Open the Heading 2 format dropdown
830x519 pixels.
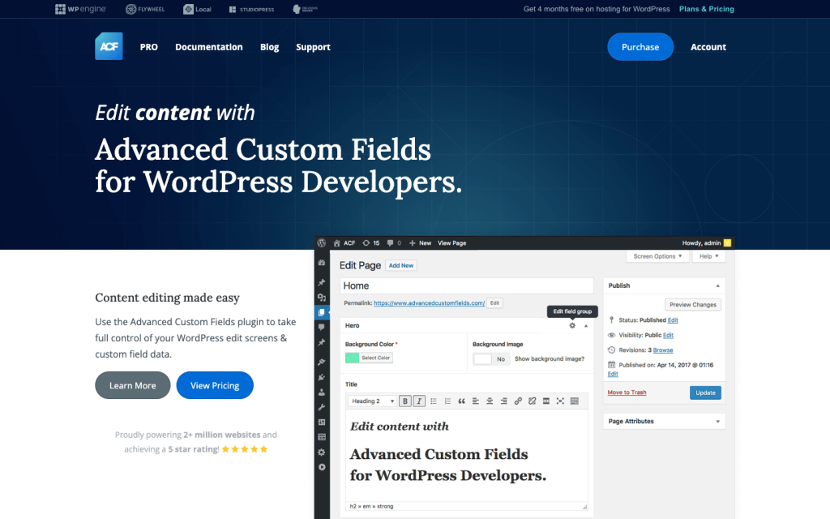(373, 401)
